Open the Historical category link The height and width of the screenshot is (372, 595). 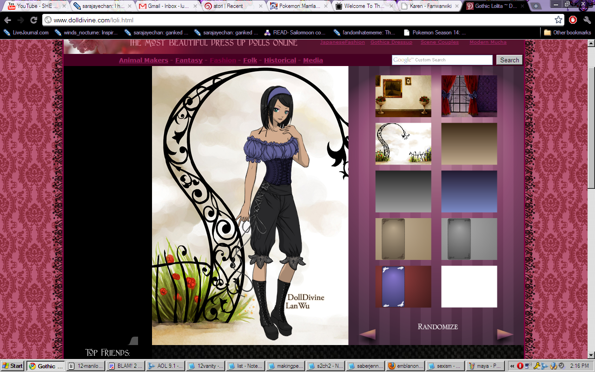(x=280, y=60)
